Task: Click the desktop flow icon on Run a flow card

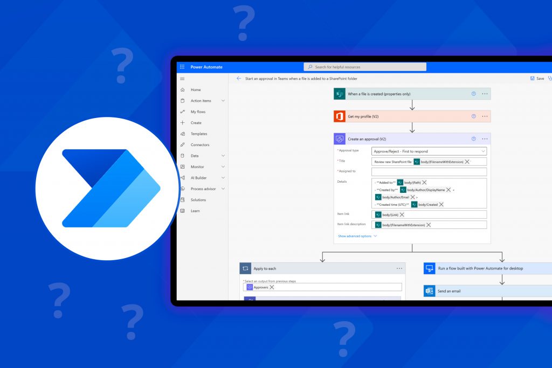Action: tap(430, 268)
